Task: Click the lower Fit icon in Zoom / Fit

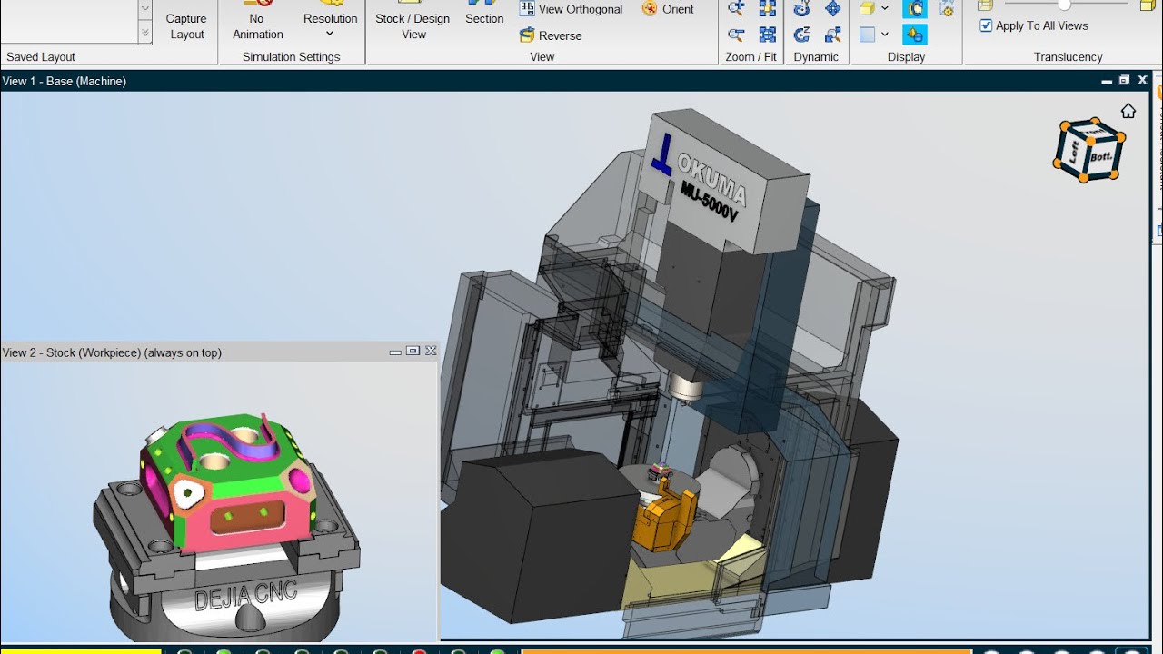Action: [x=768, y=35]
